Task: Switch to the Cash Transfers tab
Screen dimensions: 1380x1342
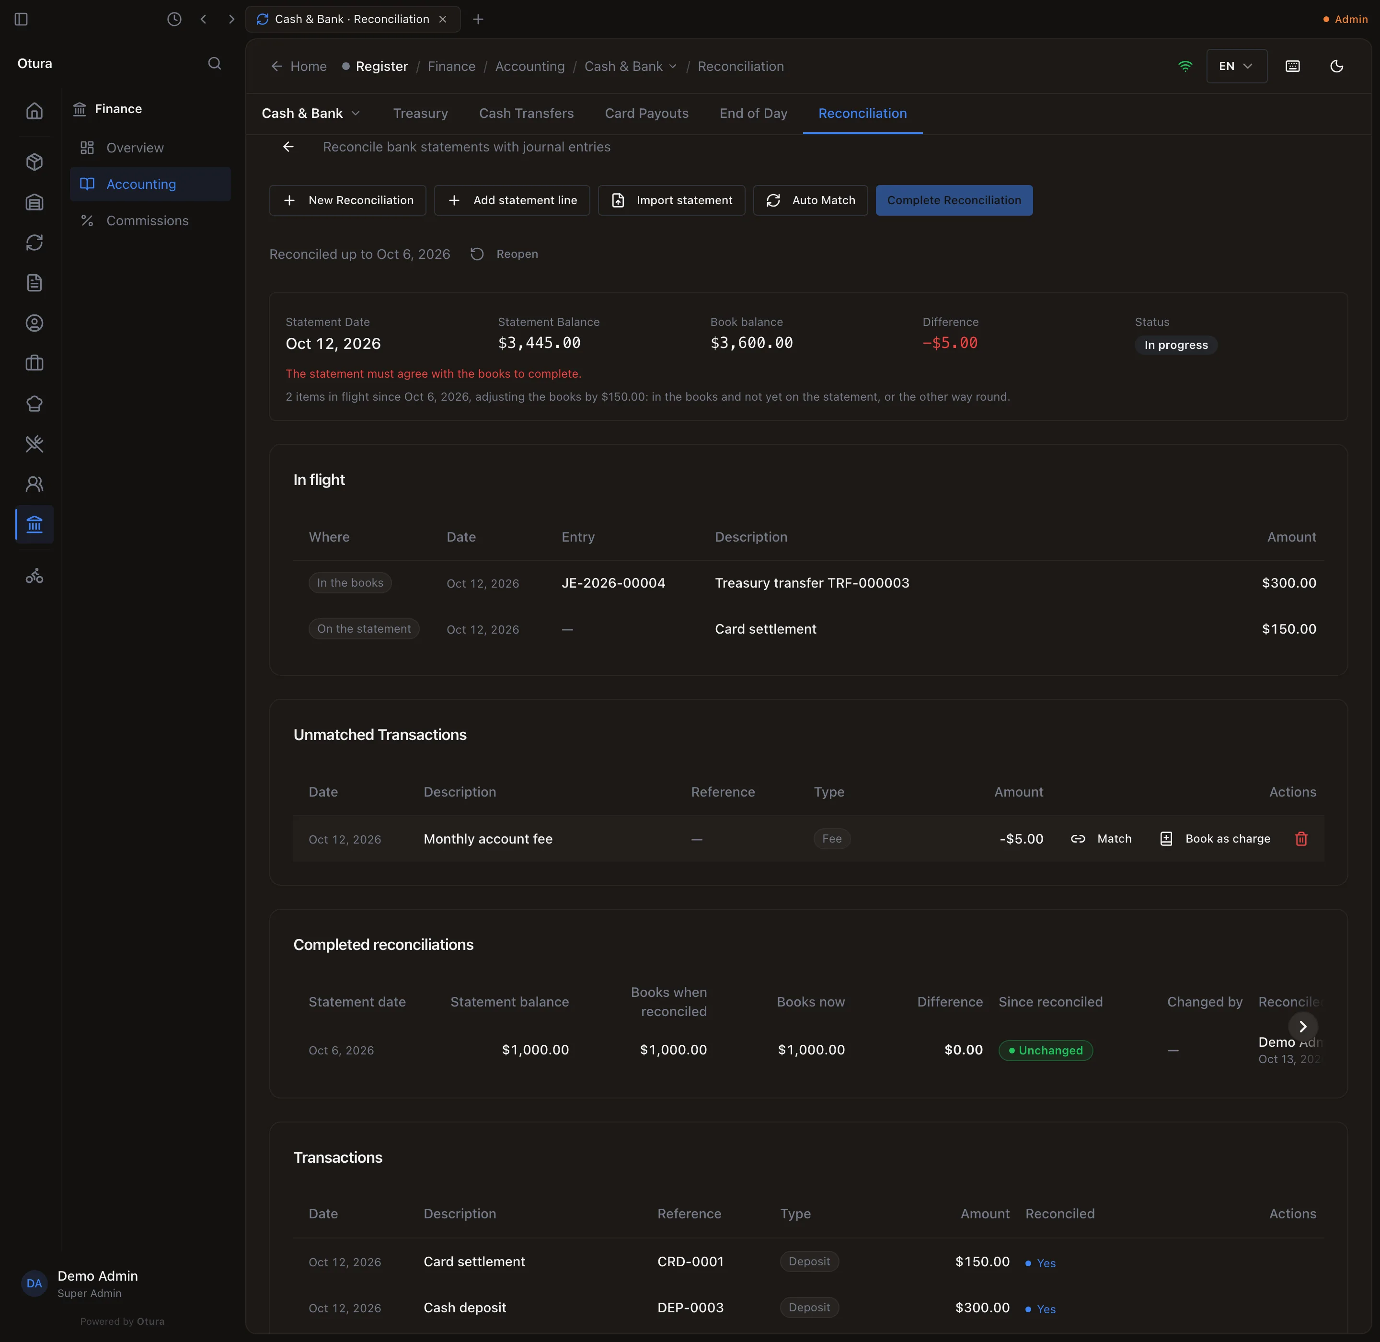Action: click(526, 114)
